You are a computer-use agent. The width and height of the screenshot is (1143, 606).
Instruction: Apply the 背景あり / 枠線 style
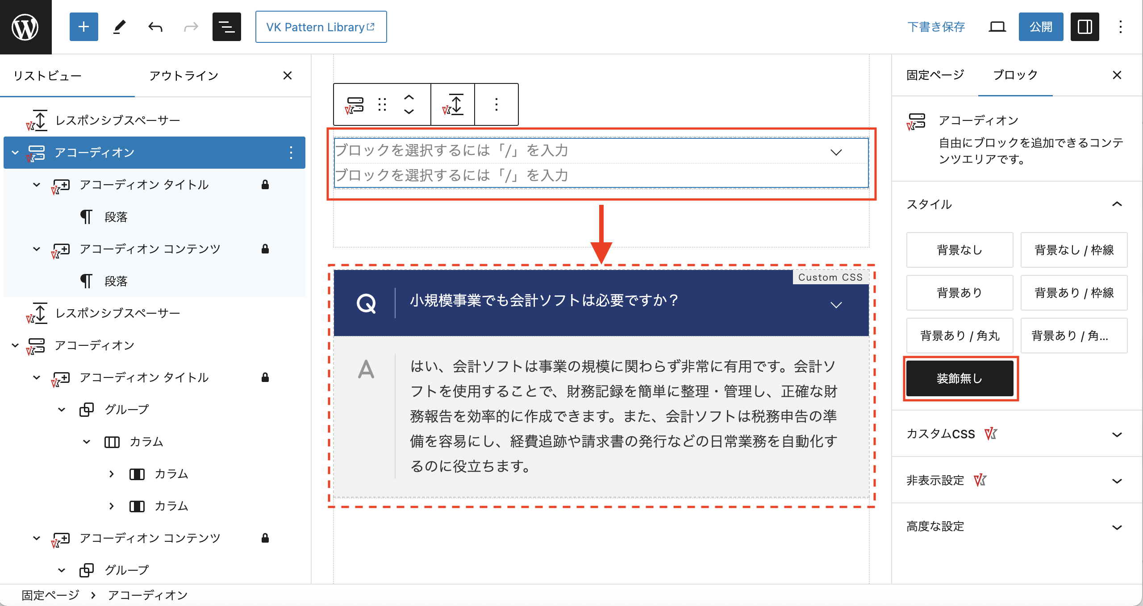1074,293
